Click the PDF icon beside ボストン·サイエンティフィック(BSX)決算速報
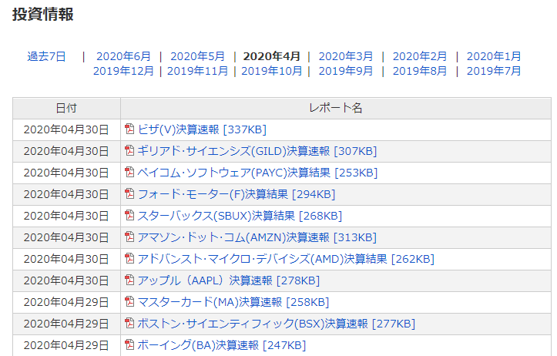557x356 pixels. pos(129,323)
